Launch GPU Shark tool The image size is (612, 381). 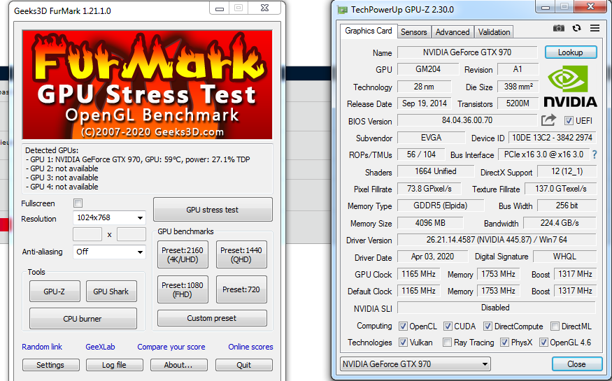click(111, 292)
